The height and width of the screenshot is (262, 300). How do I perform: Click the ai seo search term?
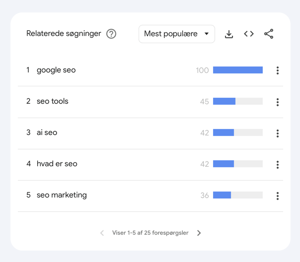[x=47, y=133]
